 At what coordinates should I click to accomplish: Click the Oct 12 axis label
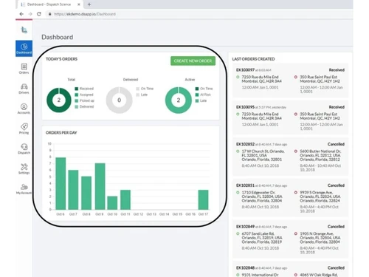point(138,214)
